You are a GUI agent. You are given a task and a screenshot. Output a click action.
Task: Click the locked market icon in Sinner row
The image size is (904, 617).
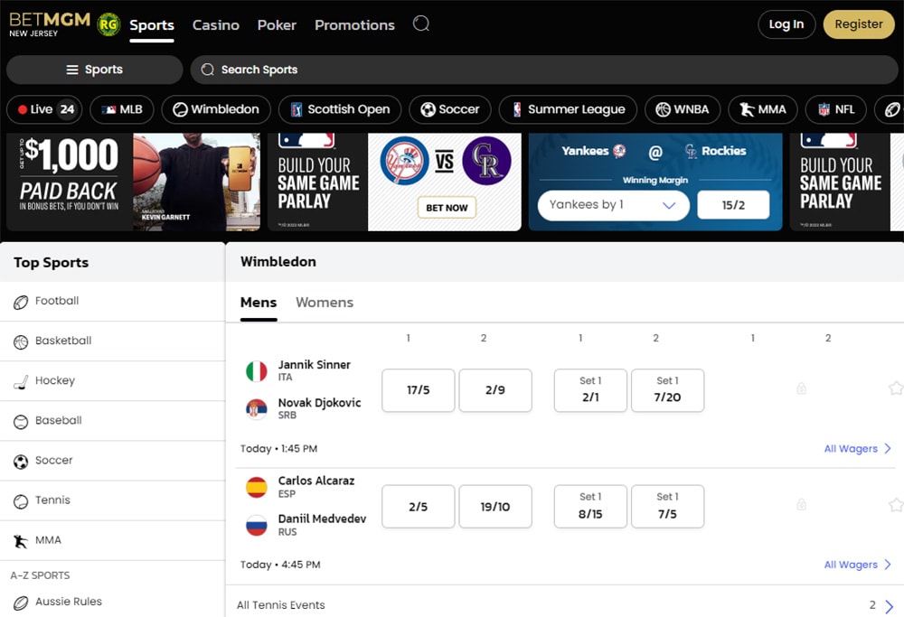[x=801, y=388]
